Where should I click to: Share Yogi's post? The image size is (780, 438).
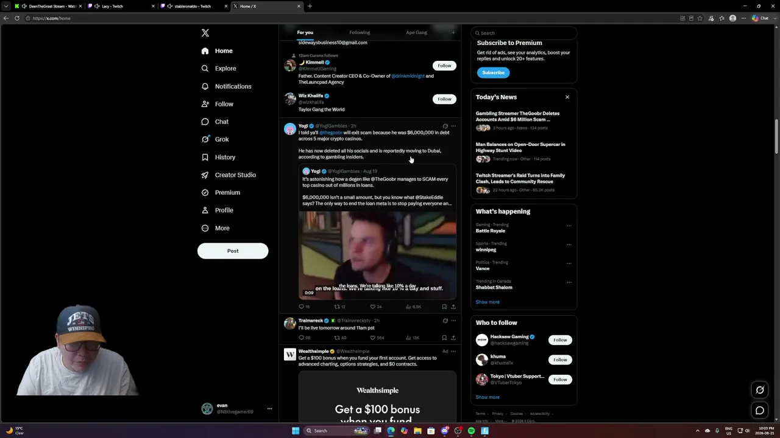click(453, 307)
